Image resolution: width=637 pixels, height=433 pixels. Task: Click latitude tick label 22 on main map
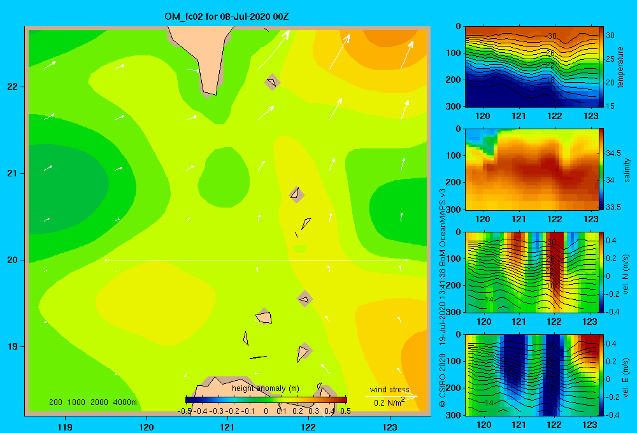tap(13, 87)
